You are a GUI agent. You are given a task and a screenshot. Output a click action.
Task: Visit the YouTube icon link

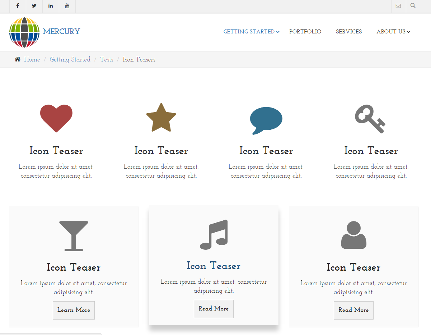[67, 6]
